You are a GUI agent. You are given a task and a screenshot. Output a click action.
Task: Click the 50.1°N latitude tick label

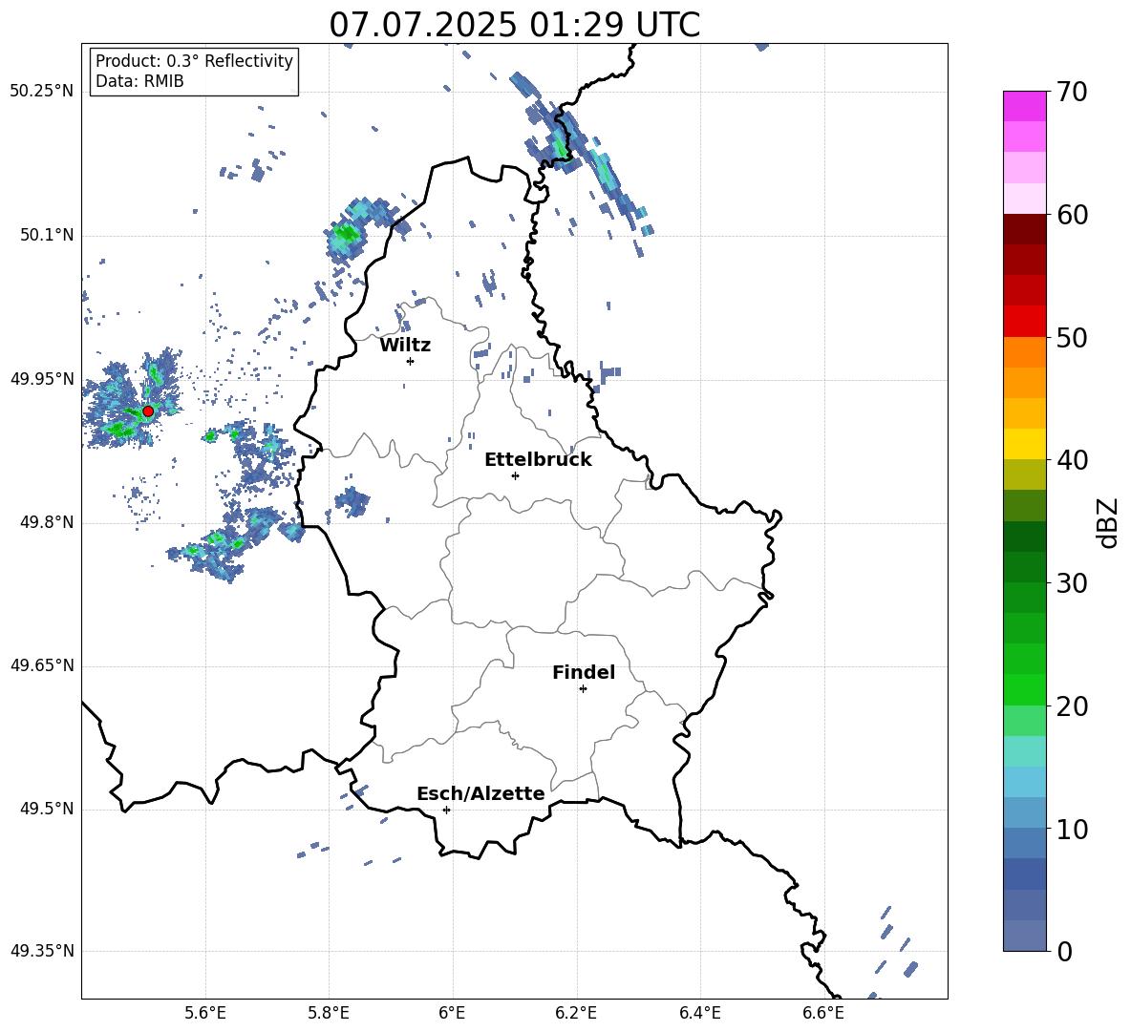click(x=47, y=236)
